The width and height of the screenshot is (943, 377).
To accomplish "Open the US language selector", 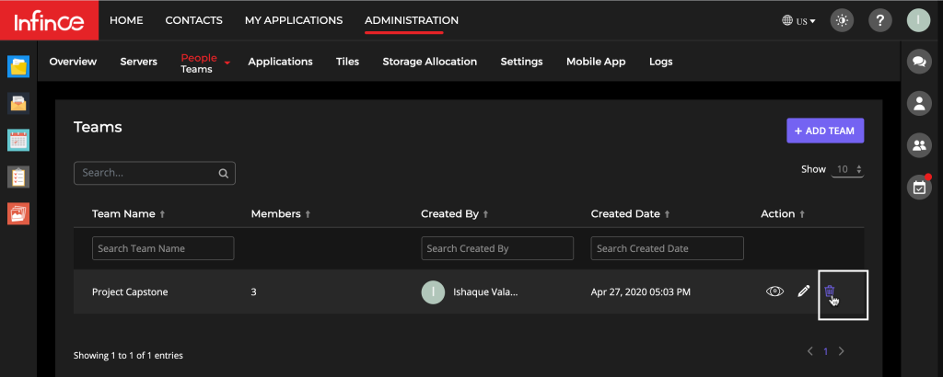I will pos(798,21).
